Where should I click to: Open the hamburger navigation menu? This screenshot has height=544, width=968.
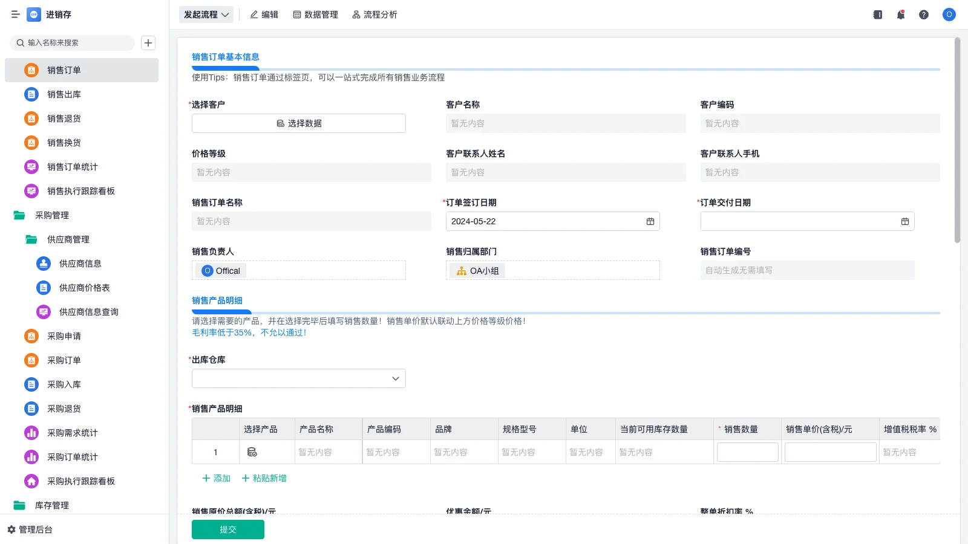click(15, 15)
